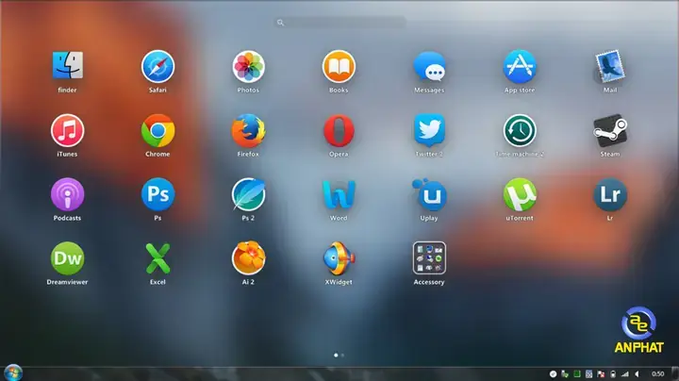
Task: Open the Finder app icon
Action: [x=67, y=66]
